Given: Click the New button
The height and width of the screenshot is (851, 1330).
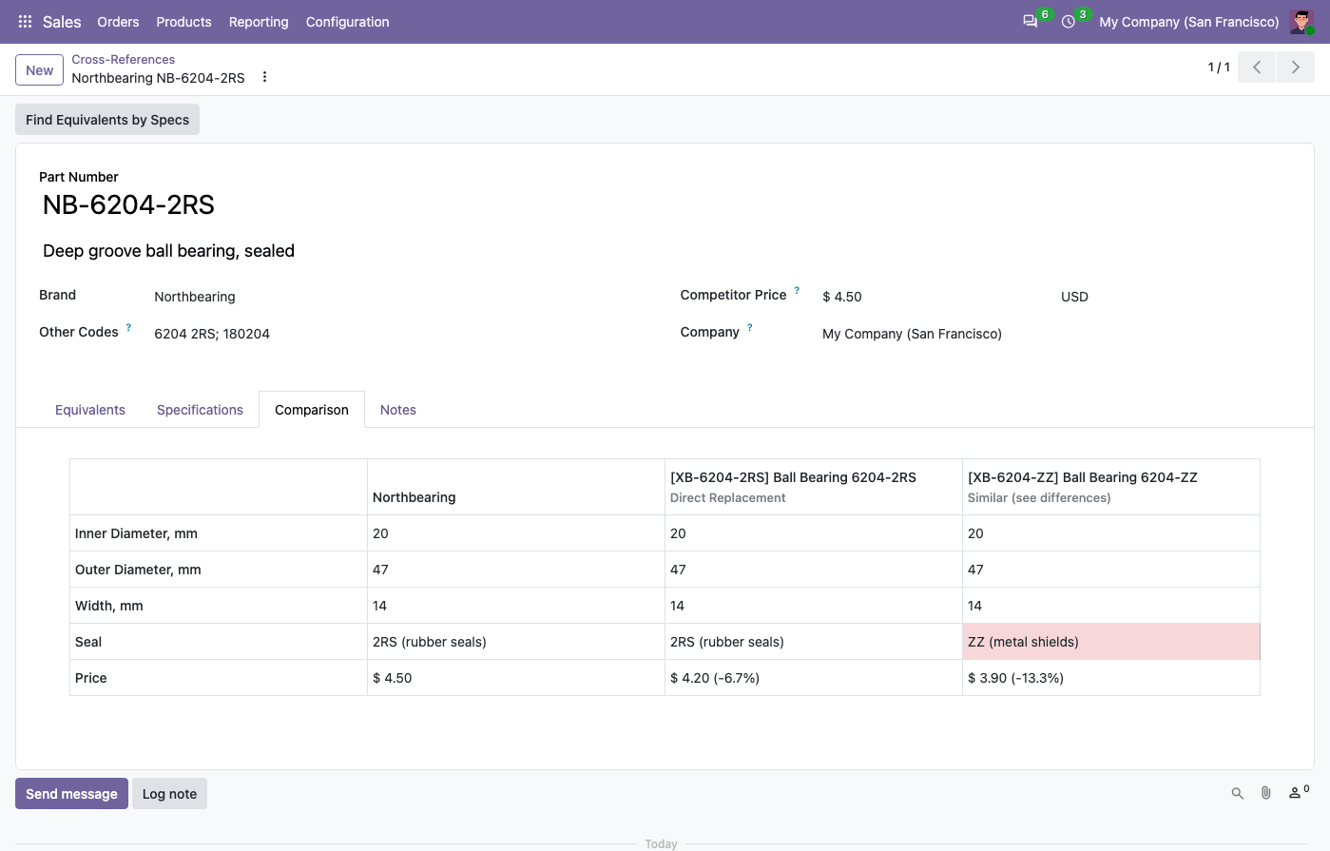Looking at the screenshot, I should pyautogui.click(x=39, y=70).
